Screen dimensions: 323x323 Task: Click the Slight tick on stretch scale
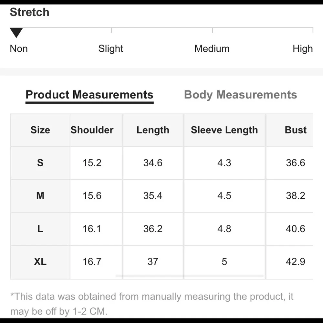click(111, 30)
